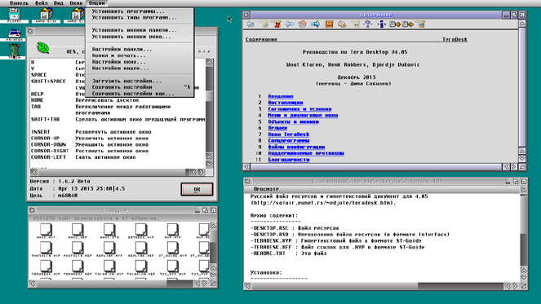Click the red X page icon in the toolbar

277,24
